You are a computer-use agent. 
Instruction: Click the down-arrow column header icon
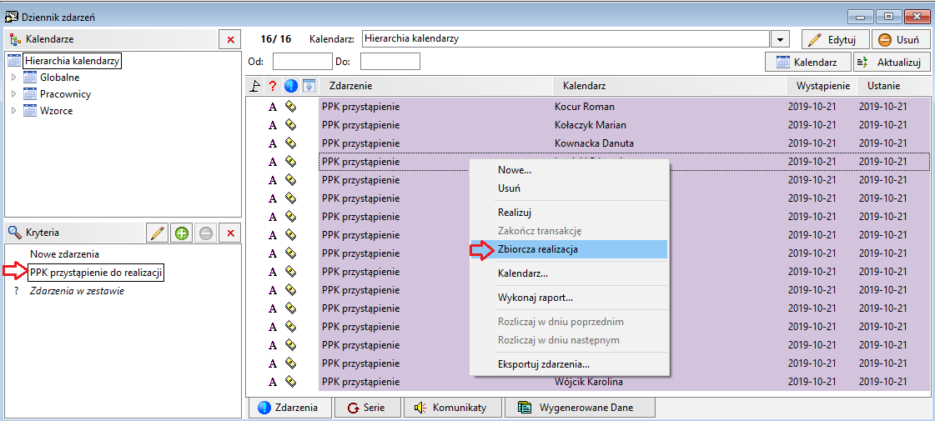pos(309,86)
